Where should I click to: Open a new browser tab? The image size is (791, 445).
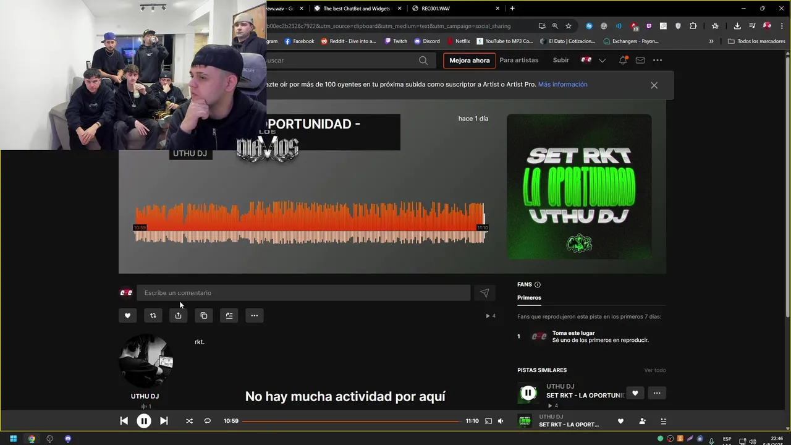tap(512, 8)
